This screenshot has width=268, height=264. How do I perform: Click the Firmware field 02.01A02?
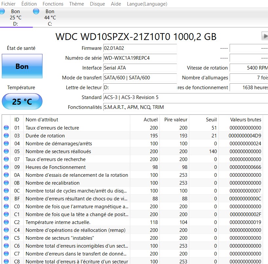point(140,48)
